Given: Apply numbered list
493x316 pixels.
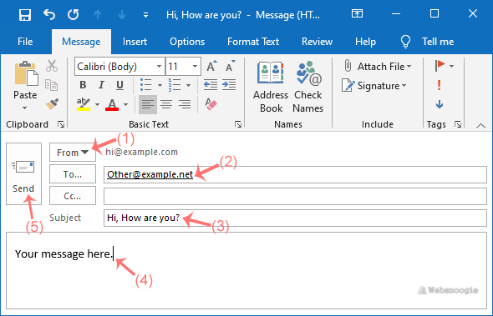Looking at the screenshot, I should pyautogui.click(x=175, y=85).
